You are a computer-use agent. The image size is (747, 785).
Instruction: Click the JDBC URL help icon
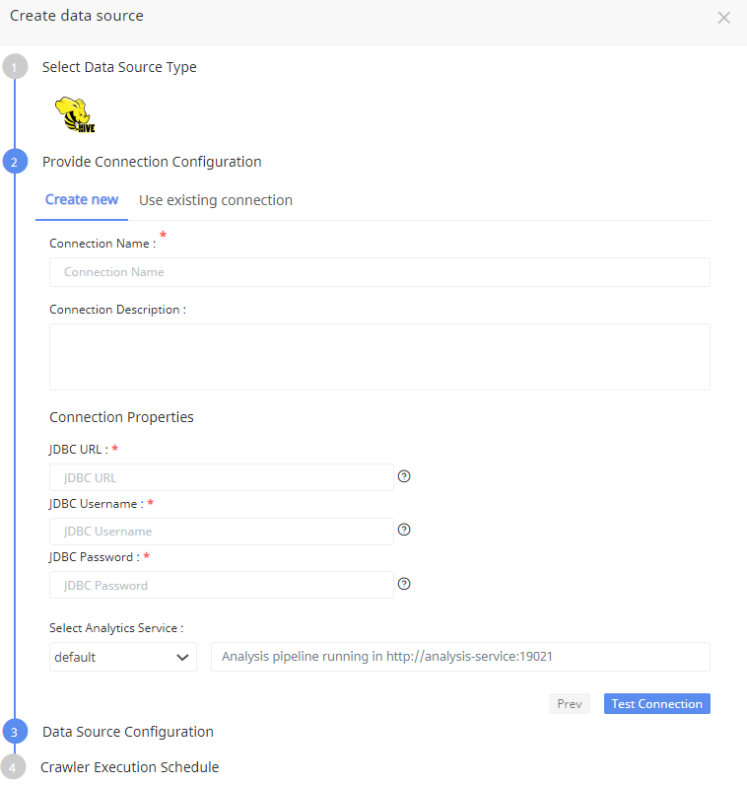(x=403, y=476)
